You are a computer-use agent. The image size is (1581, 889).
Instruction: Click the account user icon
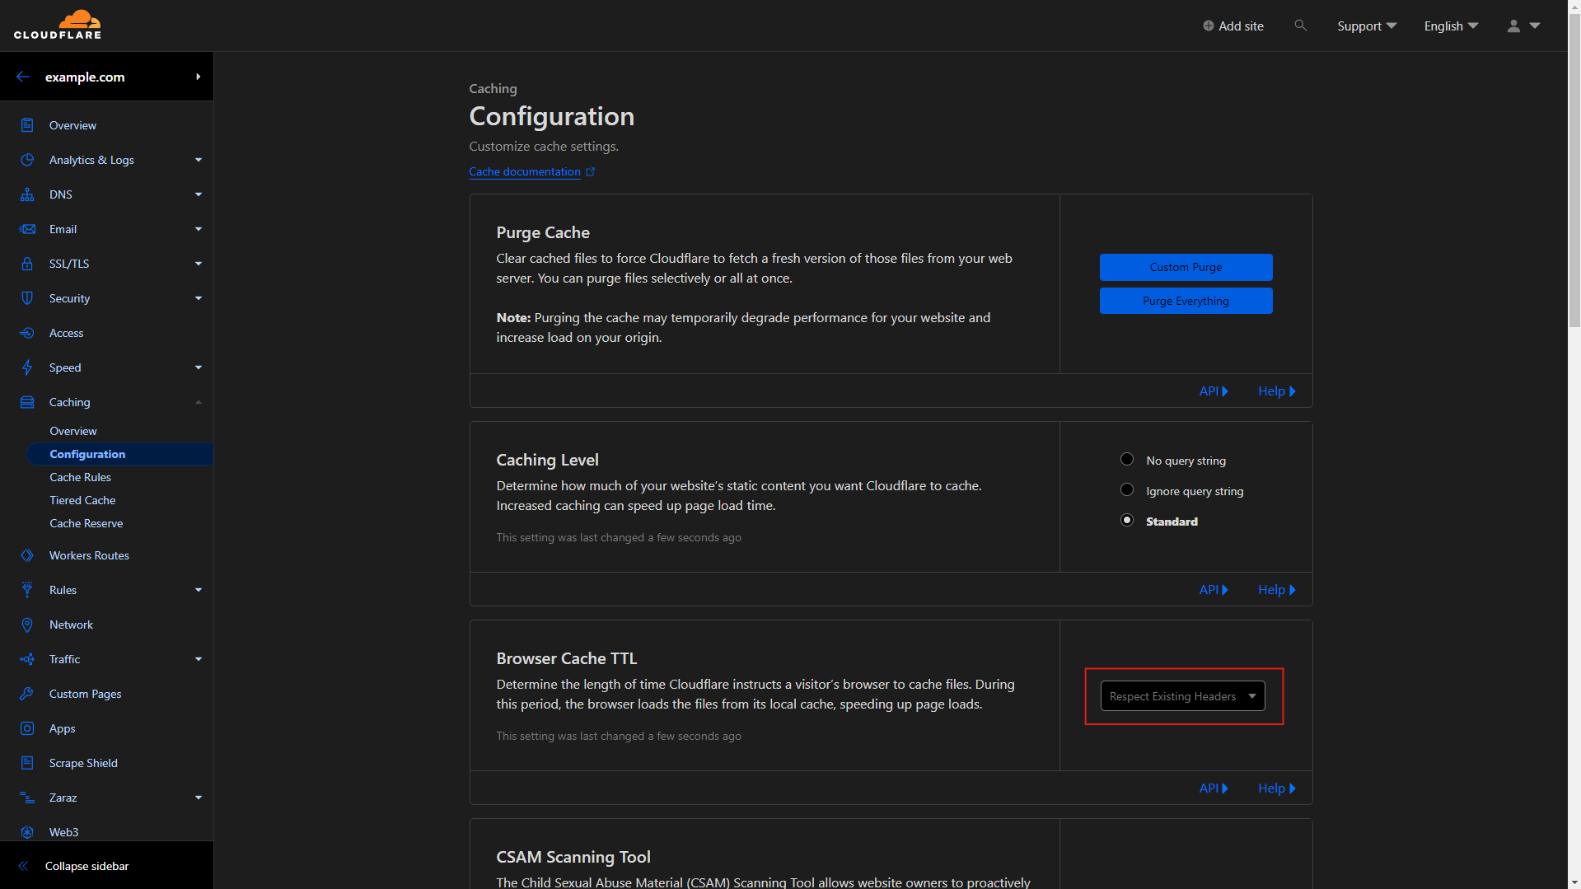click(x=1513, y=26)
